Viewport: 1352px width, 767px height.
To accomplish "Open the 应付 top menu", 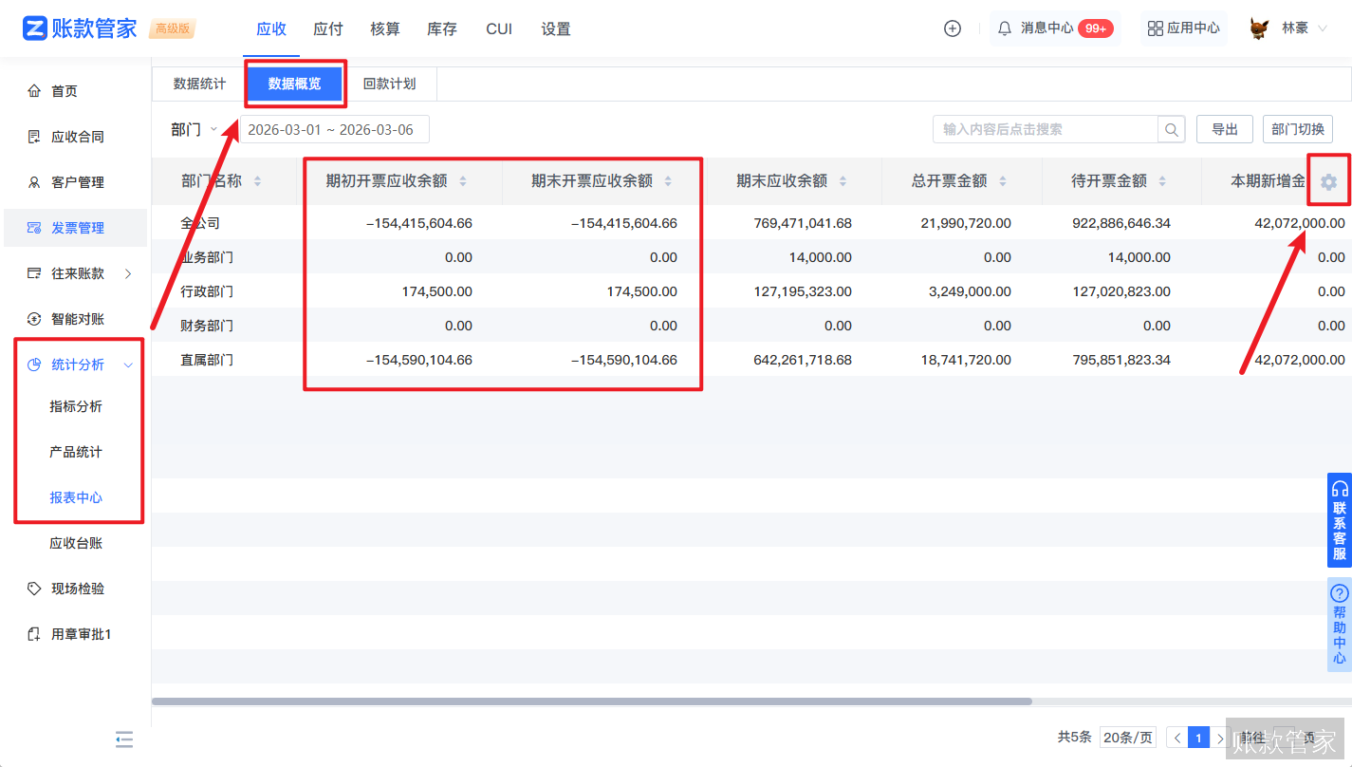I will tap(328, 28).
